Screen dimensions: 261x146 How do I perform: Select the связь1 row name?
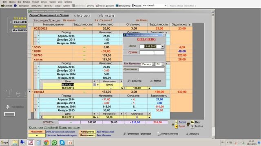coord(39,92)
